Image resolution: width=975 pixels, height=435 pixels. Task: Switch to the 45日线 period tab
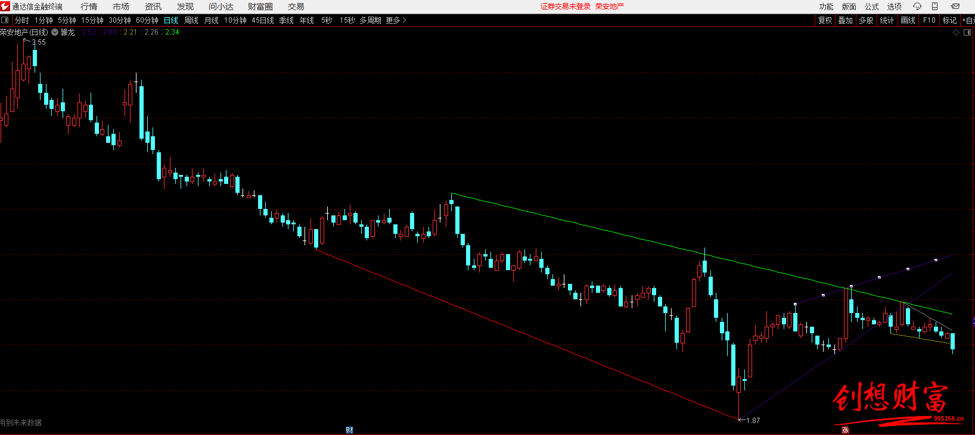tap(263, 20)
